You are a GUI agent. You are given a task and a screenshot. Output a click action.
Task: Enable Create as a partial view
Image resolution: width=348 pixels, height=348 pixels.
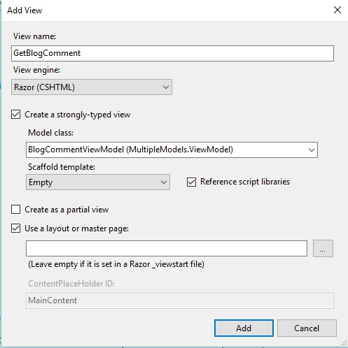point(15,210)
